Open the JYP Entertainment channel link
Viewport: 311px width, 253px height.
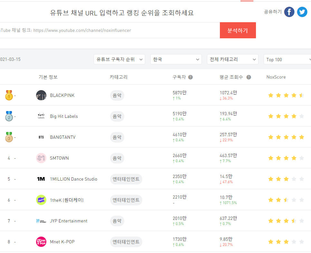click(x=69, y=221)
